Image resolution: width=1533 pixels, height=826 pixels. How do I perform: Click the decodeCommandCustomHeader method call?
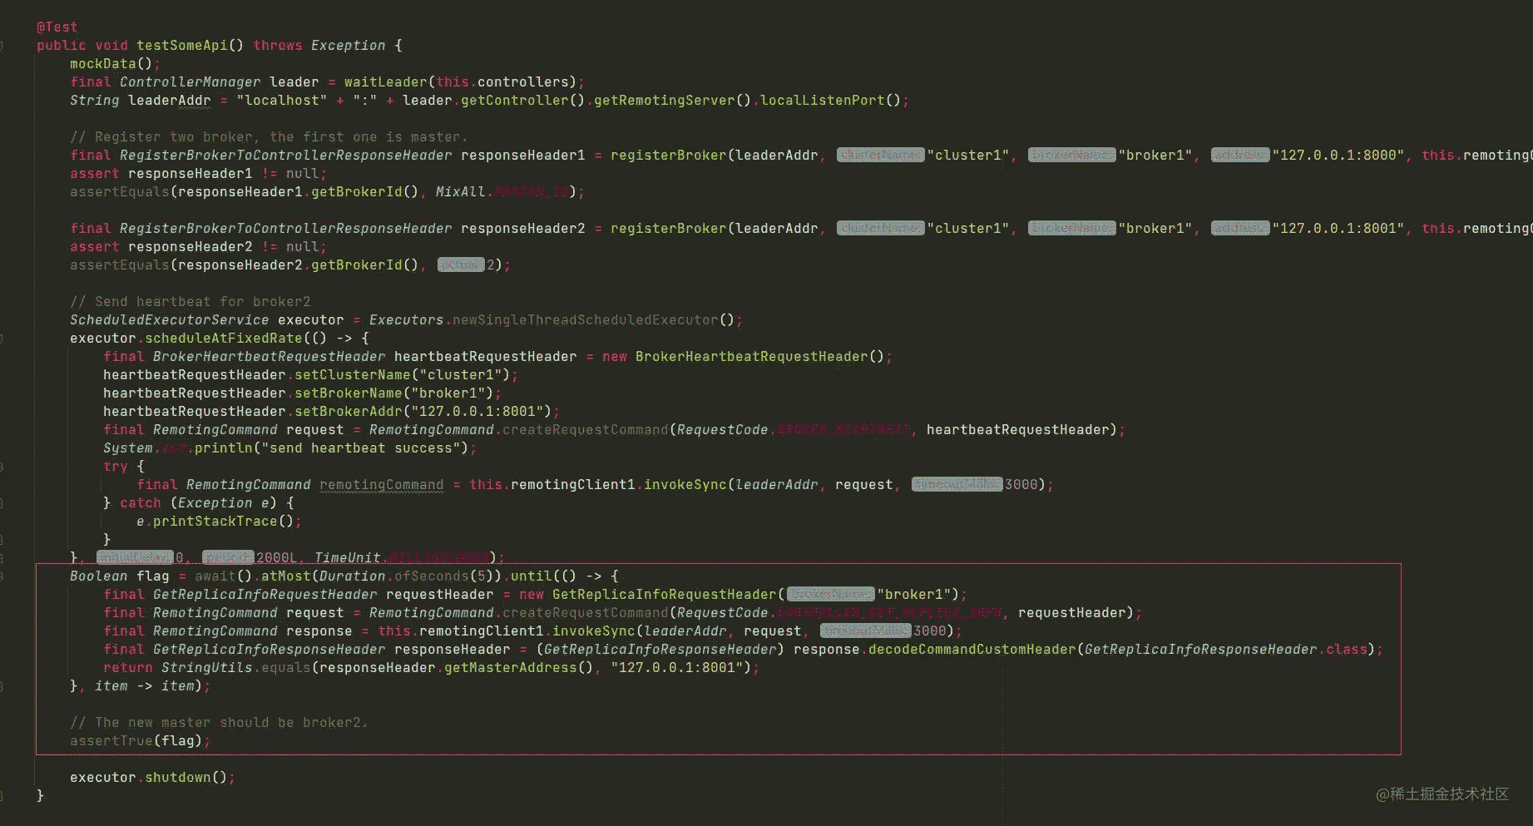click(972, 650)
